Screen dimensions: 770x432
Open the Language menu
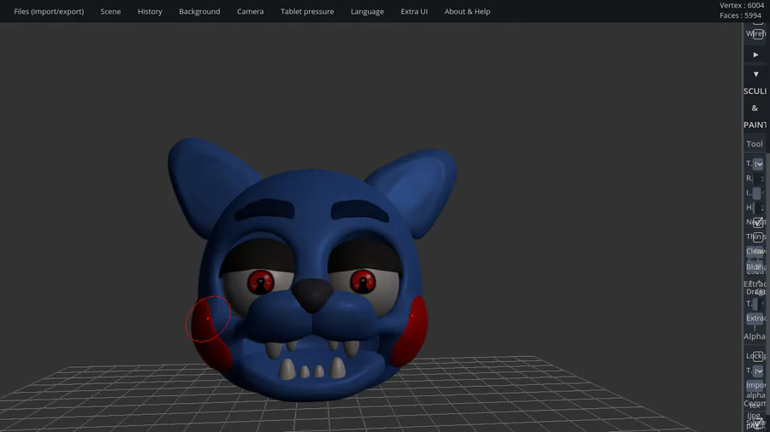pos(367,11)
